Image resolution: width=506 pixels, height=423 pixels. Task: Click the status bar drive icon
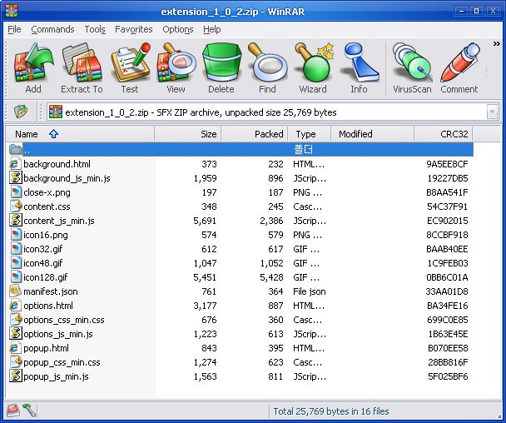pyautogui.click(x=13, y=411)
